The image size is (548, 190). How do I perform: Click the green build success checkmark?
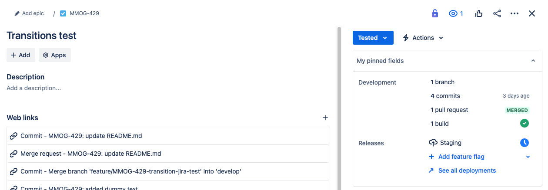click(x=525, y=124)
